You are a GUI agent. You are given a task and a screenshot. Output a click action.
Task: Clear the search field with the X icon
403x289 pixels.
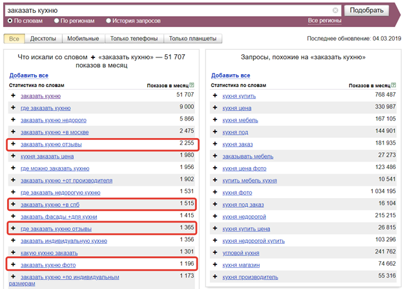335,10
